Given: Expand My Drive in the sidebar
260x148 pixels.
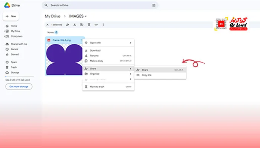Looking at the screenshot, I should coord(4,31).
